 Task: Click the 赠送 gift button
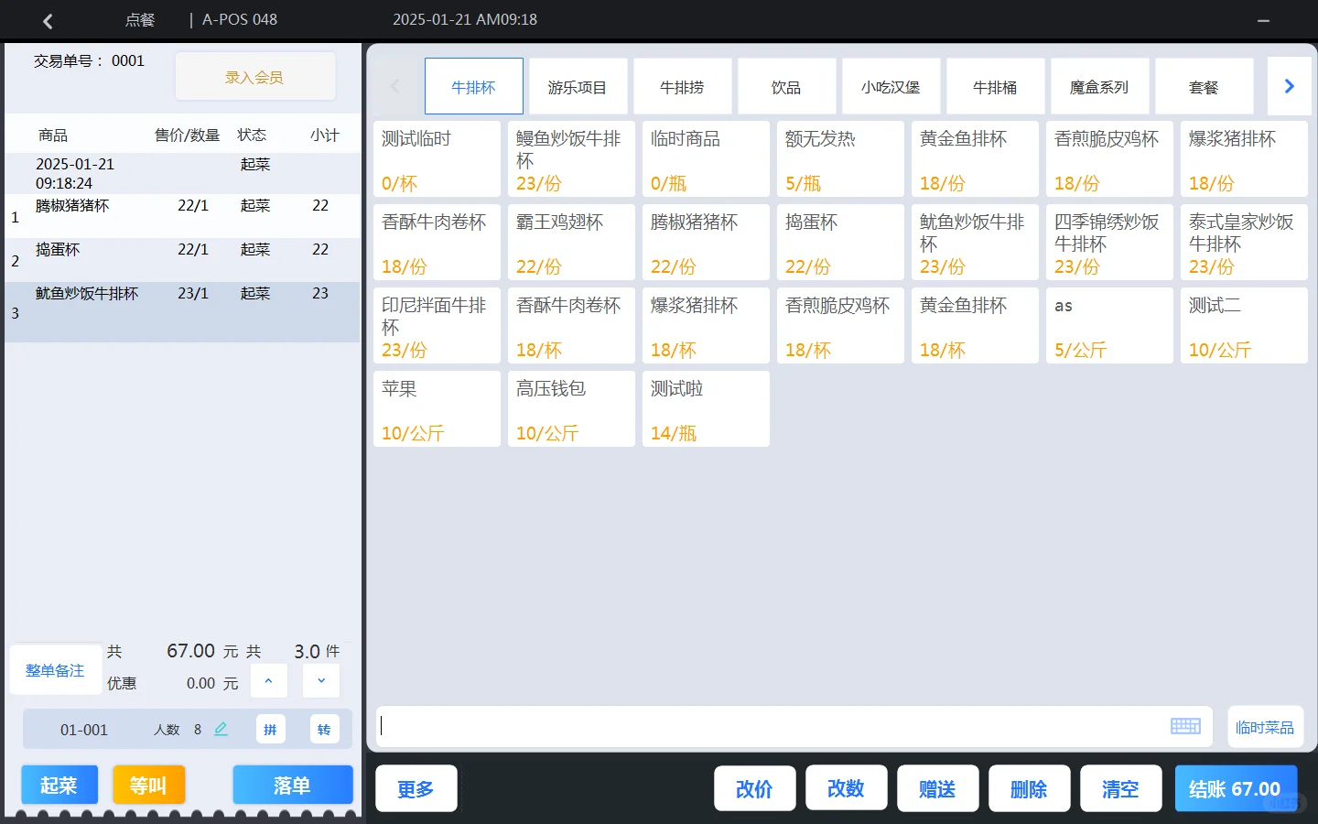[x=937, y=787]
